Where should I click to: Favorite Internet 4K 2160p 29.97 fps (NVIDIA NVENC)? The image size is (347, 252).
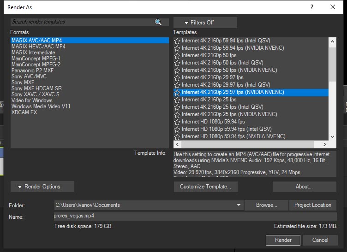(x=177, y=92)
